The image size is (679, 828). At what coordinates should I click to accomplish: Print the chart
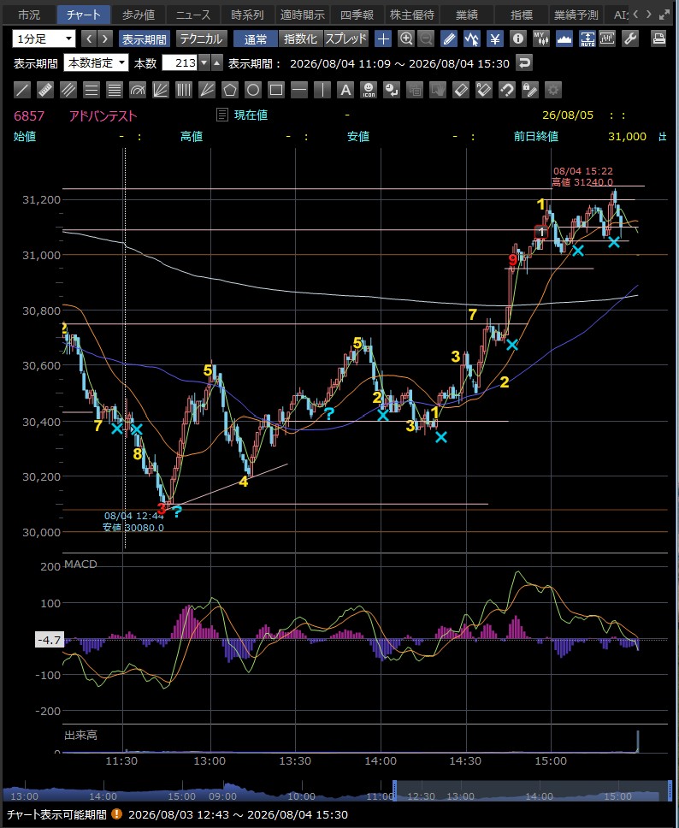tap(658, 38)
